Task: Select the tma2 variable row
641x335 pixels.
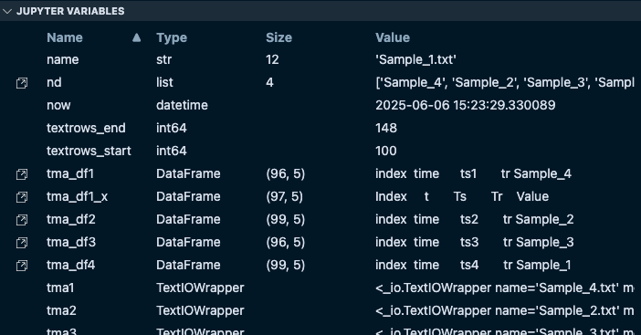Action: (320, 311)
